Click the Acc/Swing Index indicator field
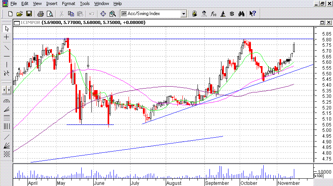The image size is (333, 186). point(153,14)
